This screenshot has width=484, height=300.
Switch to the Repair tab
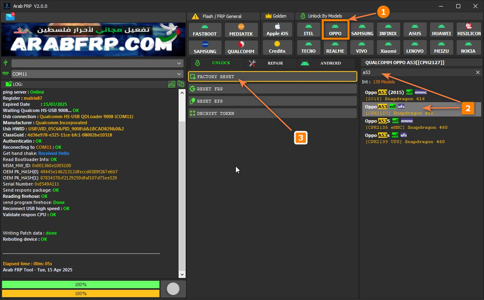[270, 63]
